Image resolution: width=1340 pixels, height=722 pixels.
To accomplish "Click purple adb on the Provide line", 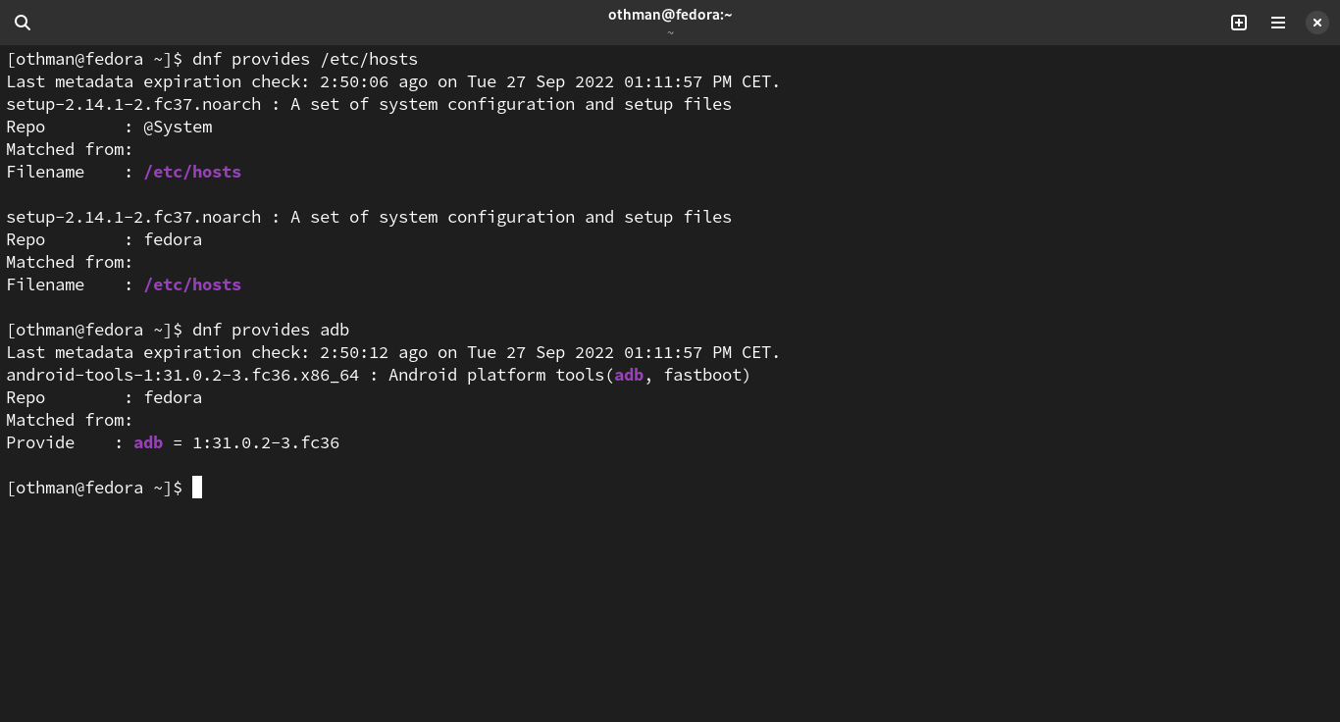I will pos(148,442).
